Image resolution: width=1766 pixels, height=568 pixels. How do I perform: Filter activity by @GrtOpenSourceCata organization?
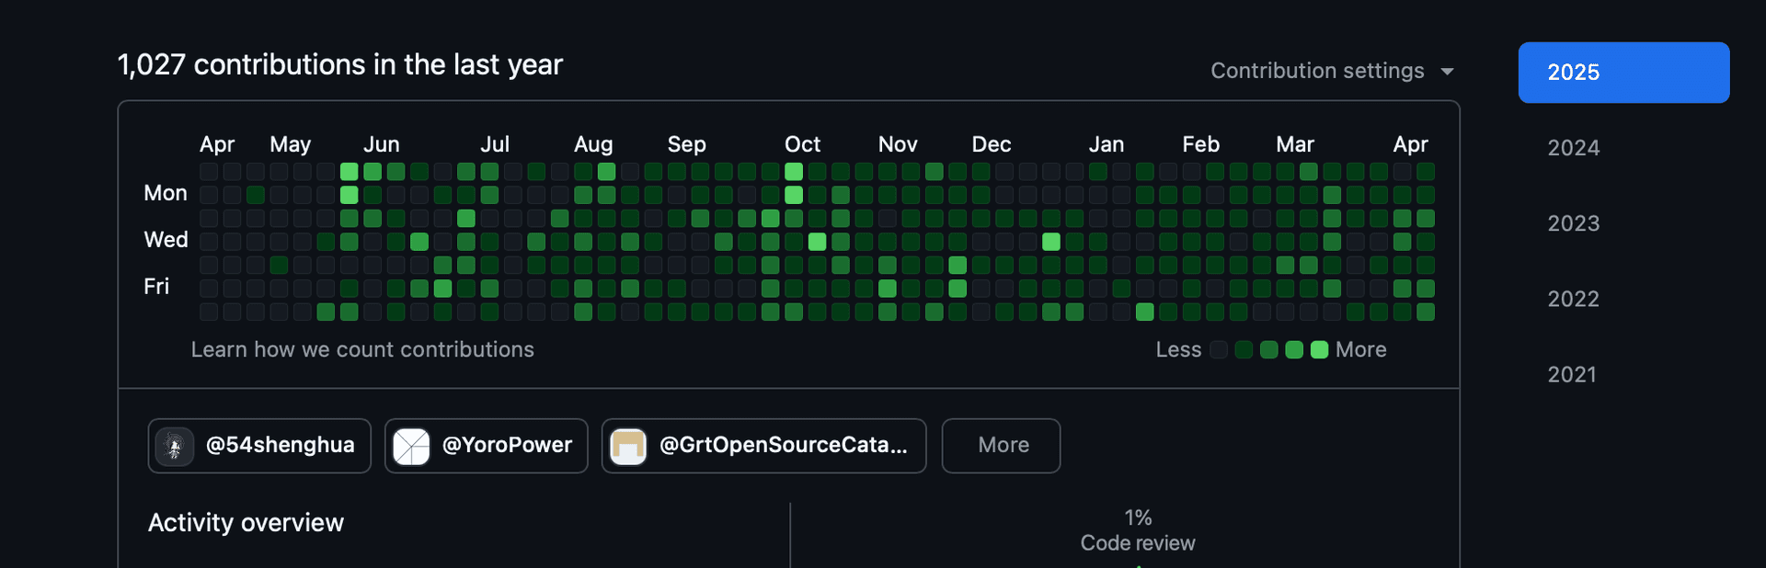[783, 446]
